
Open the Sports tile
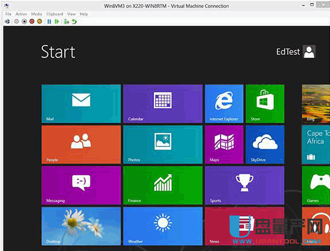244,186
